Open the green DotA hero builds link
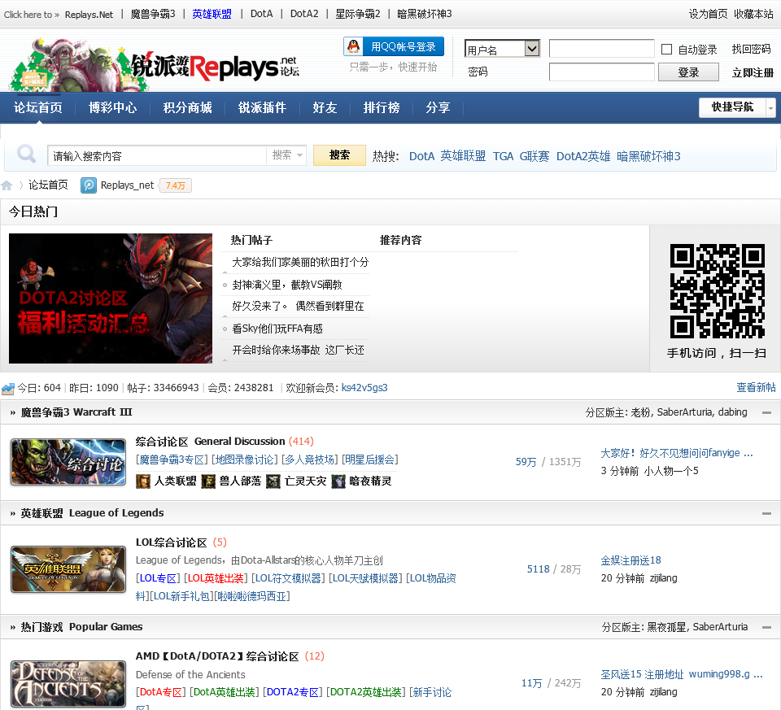 (225, 692)
